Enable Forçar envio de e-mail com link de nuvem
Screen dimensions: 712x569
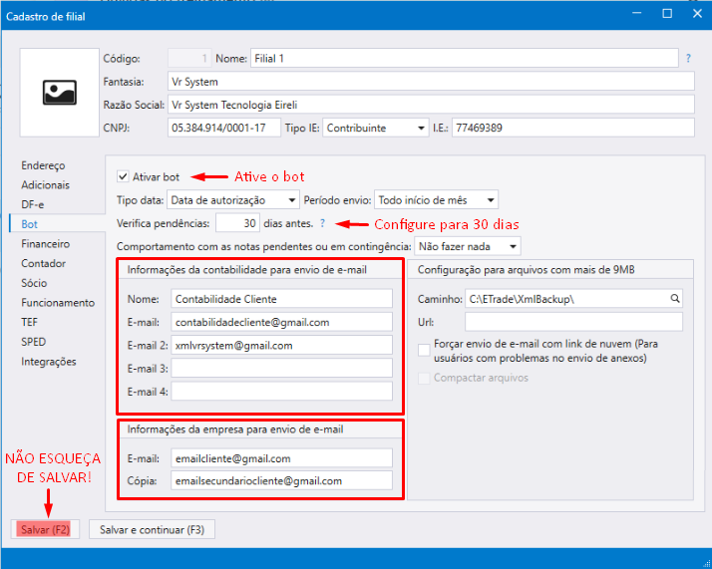(x=424, y=351)
